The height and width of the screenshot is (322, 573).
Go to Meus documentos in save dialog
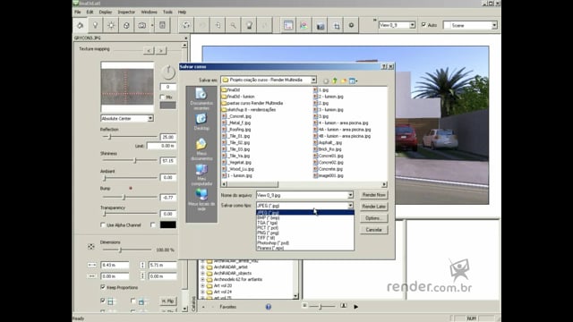point(201,149)
